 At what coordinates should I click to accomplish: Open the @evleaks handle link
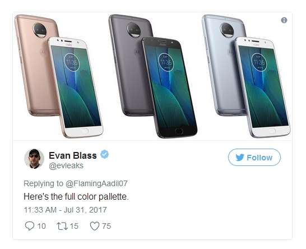pos(66,166)
